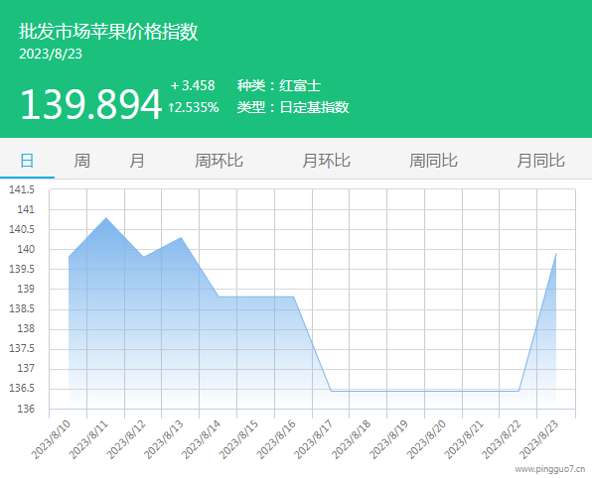The image size is (592, 478).
Task: Click the 2023/8/14 x-axis date label
Action: click(201, 439)
